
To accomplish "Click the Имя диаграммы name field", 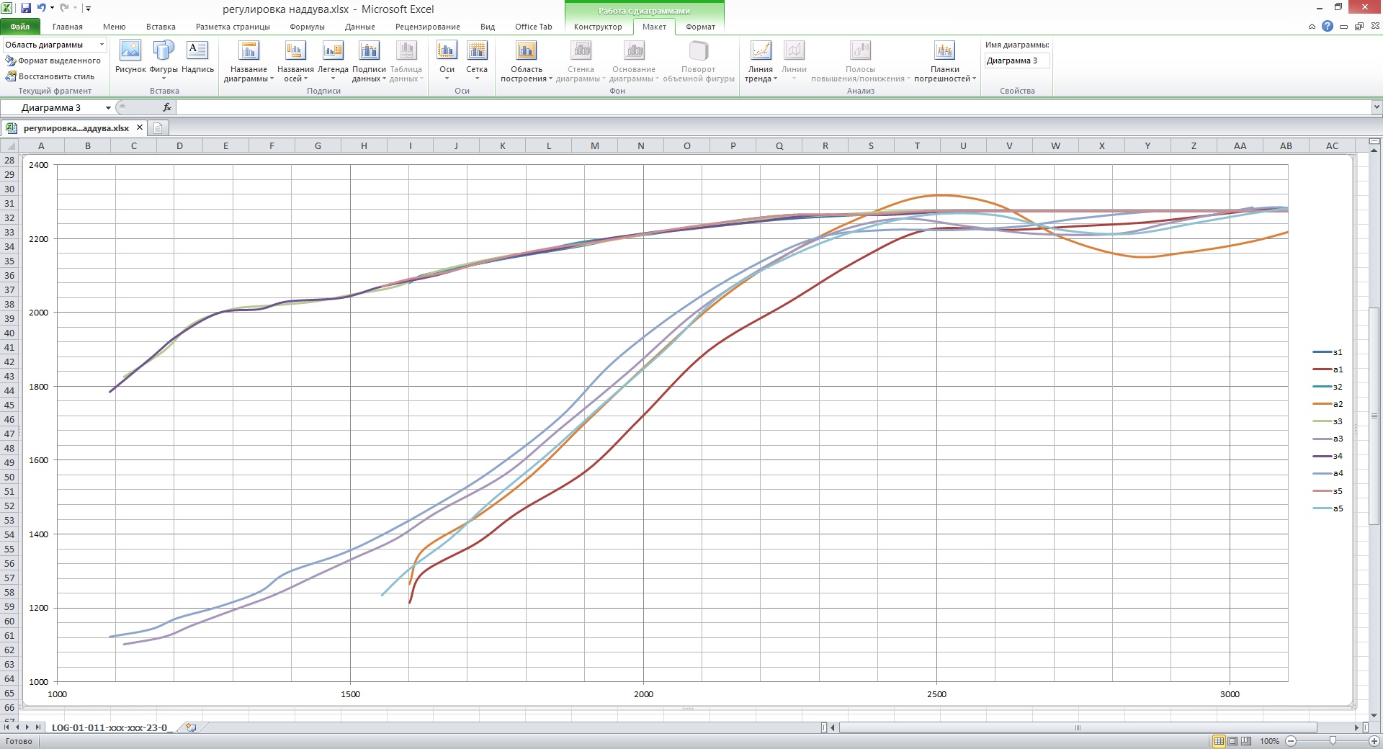I will [x=1017, y=60].
